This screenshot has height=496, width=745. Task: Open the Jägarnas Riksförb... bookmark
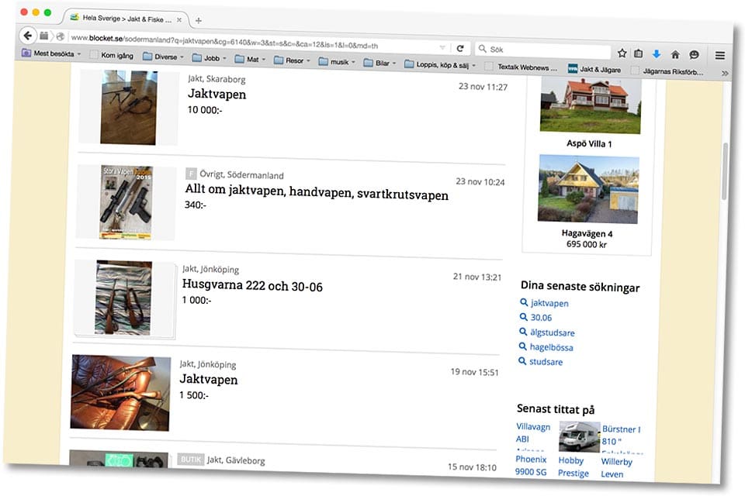click(x=667, y=71)
